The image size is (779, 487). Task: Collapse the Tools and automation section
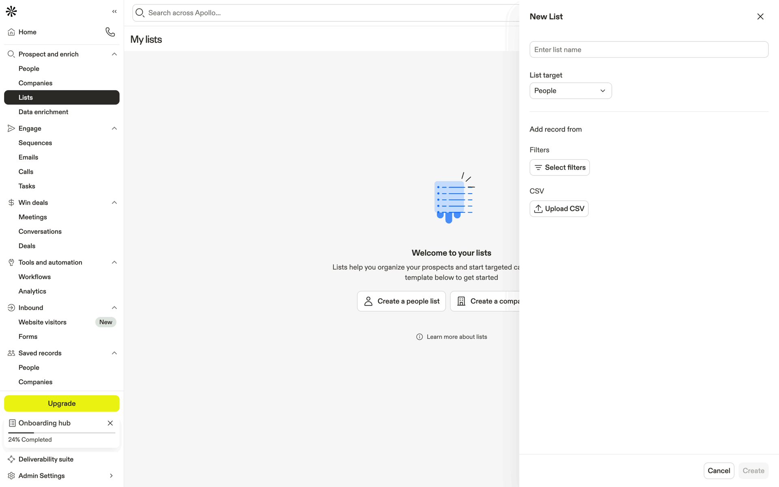(x=114, y=262)
